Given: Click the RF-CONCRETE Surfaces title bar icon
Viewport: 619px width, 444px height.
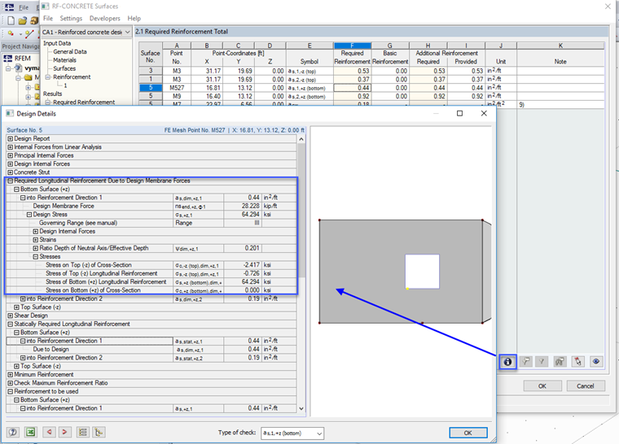Looking at the screenshot, I should click(x=46, y=7).
